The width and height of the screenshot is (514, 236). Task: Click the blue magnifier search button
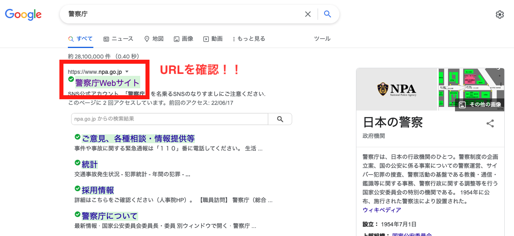(328, 14)
